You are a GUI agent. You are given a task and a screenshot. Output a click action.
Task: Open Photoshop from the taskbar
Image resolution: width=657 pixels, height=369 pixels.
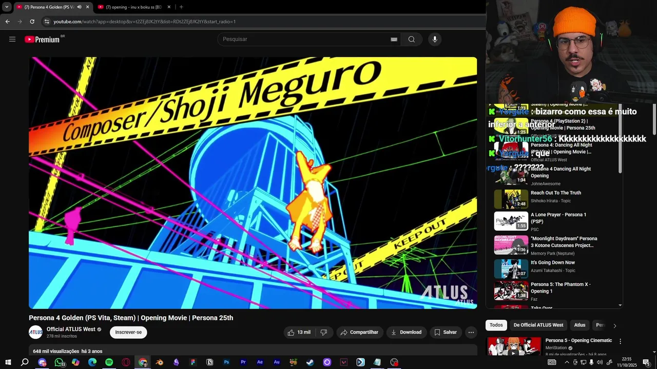click(226, 362)
